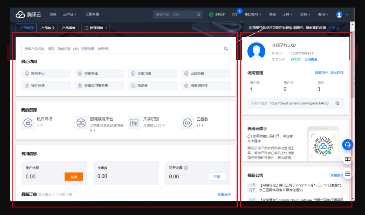Open 云数据迁移 recent visit tile

pos(206,86)
